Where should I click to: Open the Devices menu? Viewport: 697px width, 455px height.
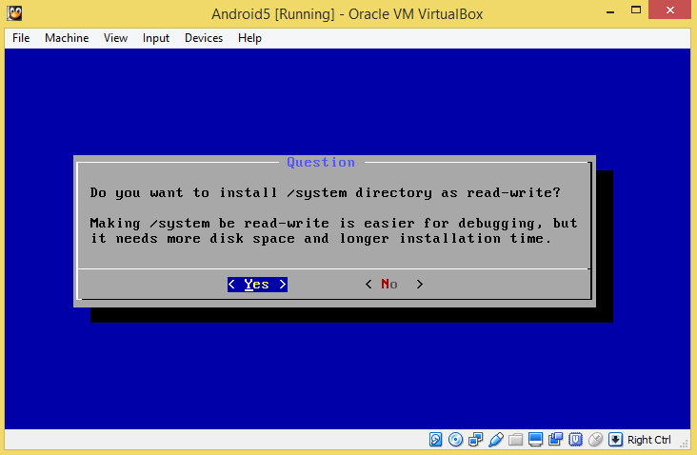(x=204, y=38)
